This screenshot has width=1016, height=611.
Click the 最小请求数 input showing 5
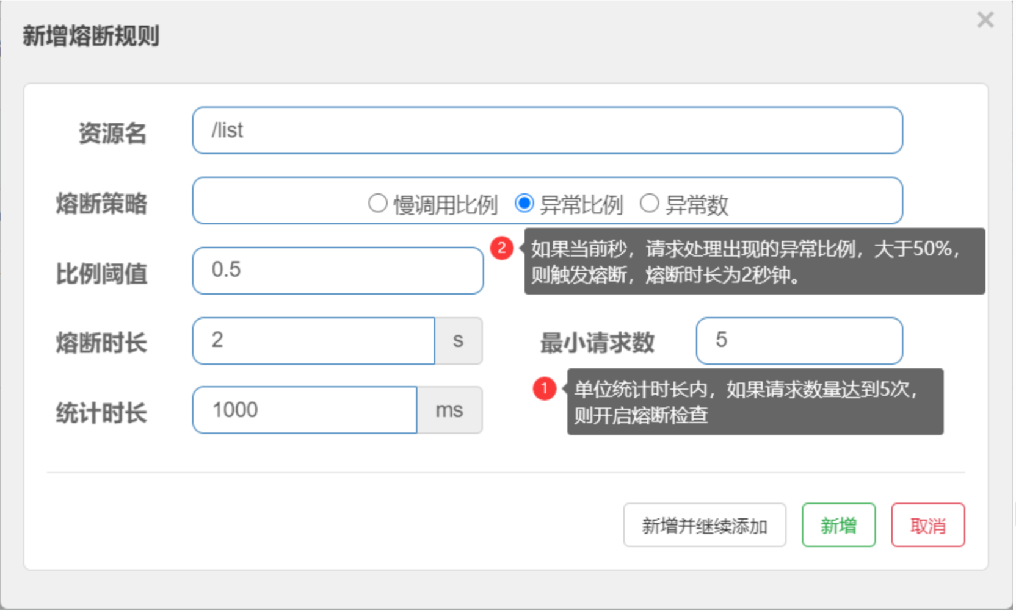pos(799,341)
